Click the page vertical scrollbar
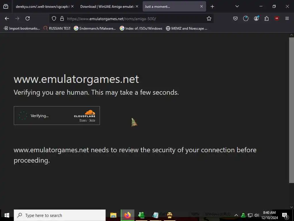294x221 pixels. 291,110
